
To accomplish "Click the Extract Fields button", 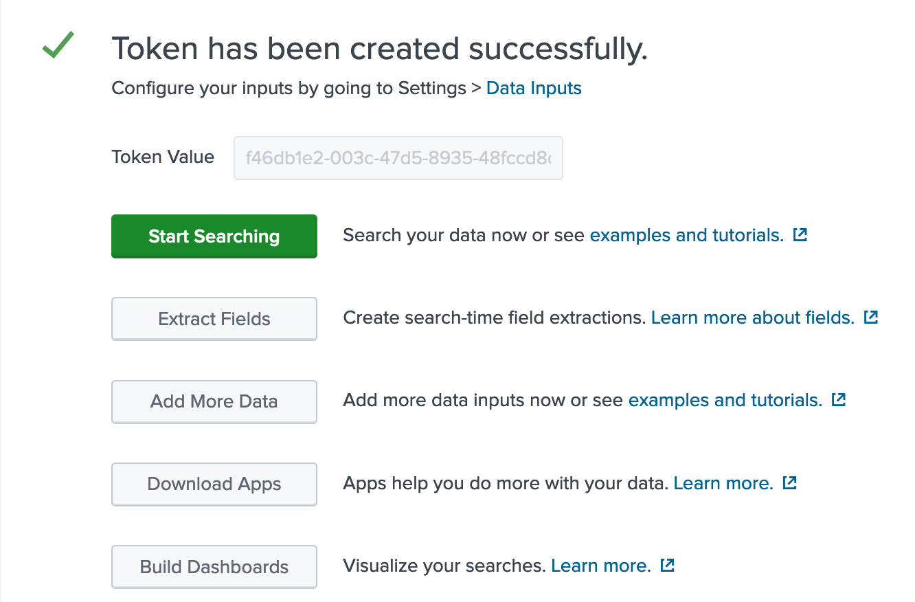I will (x=214, y=319).
